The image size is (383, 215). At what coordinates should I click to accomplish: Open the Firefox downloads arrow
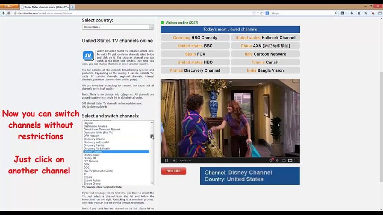click(352, 13)
